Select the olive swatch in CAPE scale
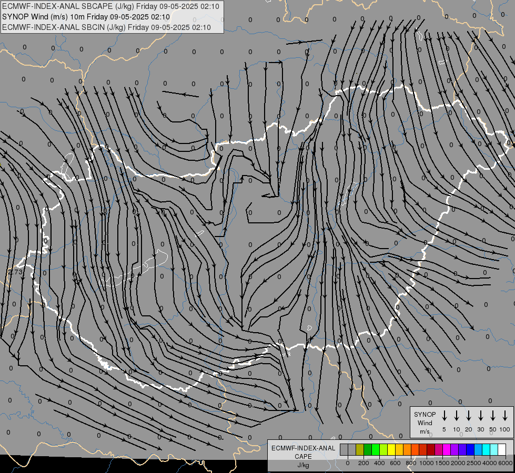Image resolution: width=515 pixels, height=473 pixels. [x=360, y=450]
